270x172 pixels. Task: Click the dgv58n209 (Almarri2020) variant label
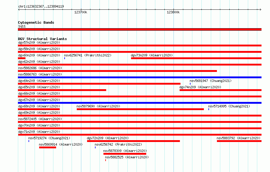tap(39, 49)
